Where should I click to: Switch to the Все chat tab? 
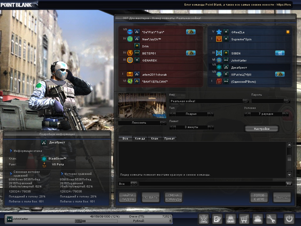pyautogui.click(x=125, y=139)
